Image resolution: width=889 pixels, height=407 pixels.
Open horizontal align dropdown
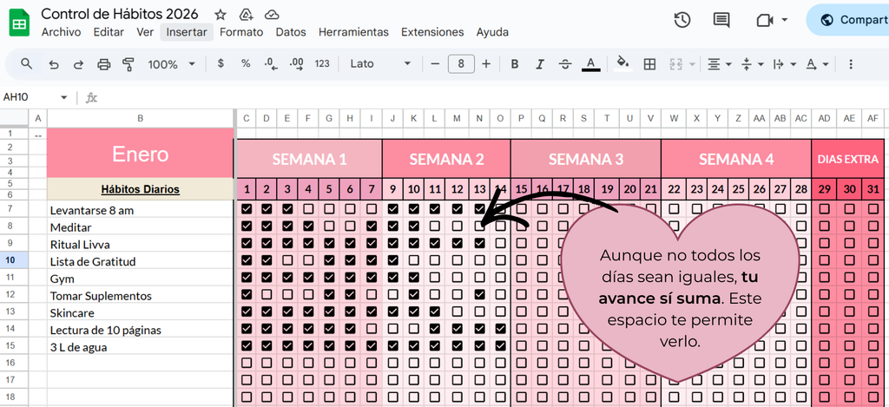tap(720, 64)
